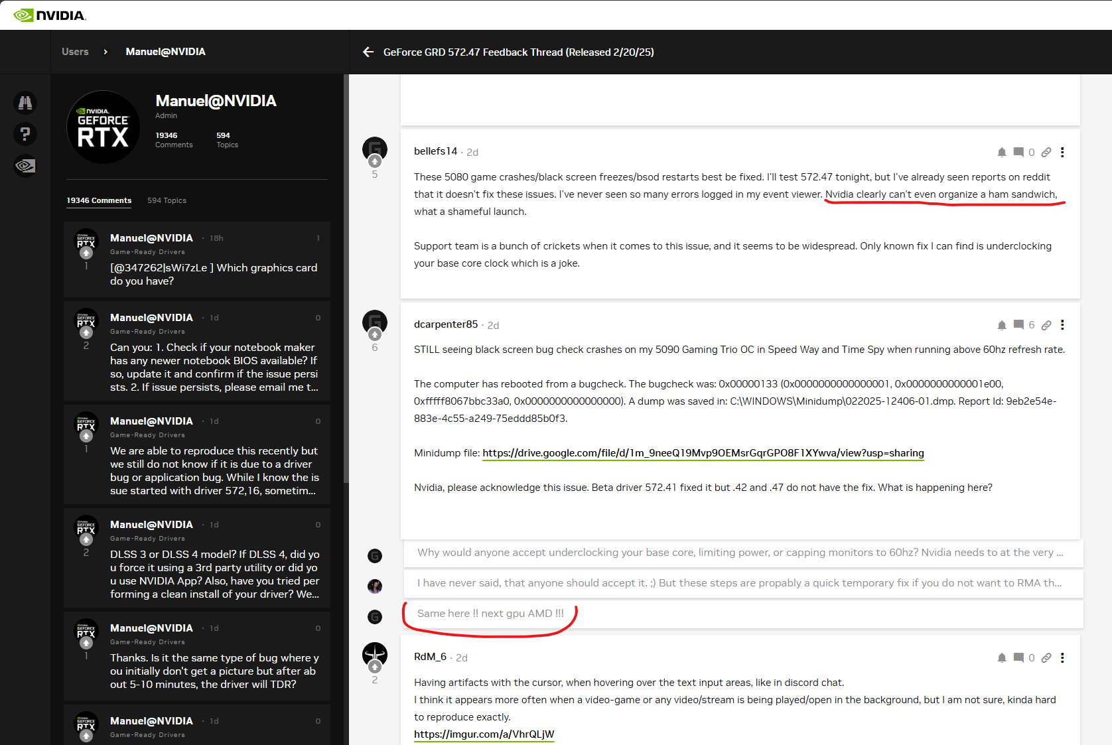Switch to the 594 Topics tab
1112x745 pixels.
(x=167, y=200)
